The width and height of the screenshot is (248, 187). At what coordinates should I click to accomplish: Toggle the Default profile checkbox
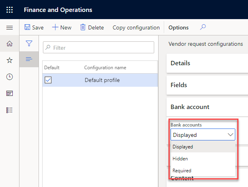click(x=48, y=80)
